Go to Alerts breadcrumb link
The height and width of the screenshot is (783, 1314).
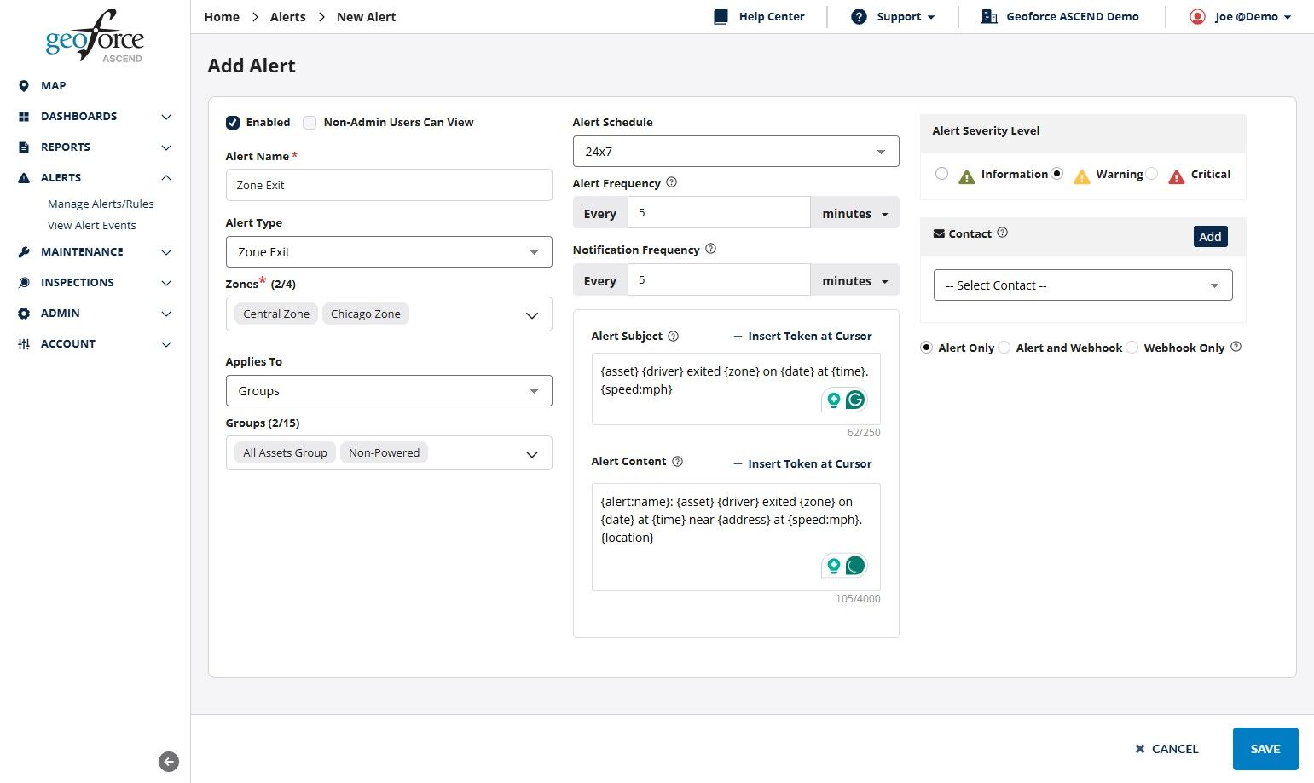tap(288, 17)
